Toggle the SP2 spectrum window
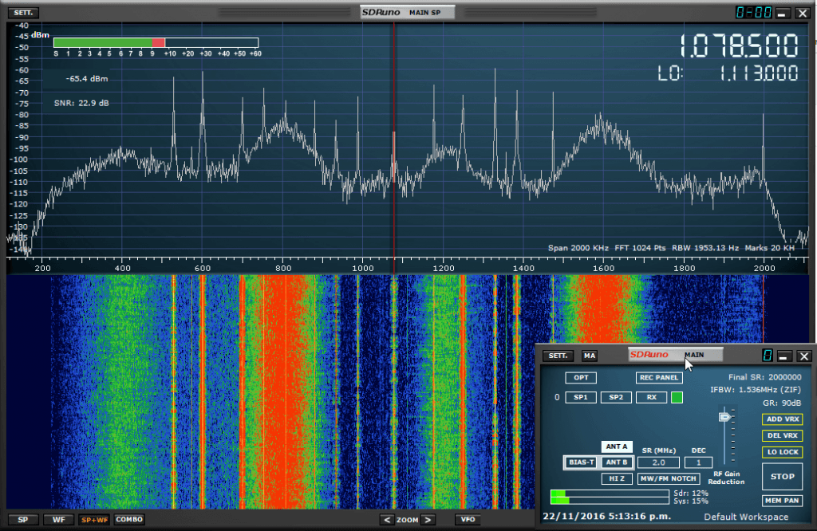This screenshot has width=817, height=531. point(616,397)
